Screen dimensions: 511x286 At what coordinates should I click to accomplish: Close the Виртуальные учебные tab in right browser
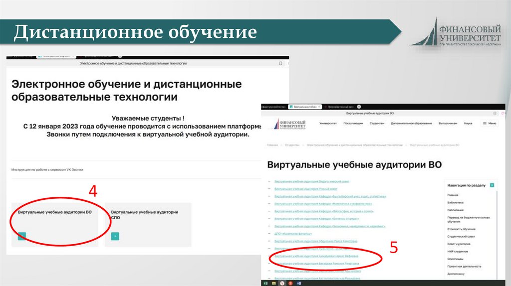pyautogui.click(x=319, y=107)
